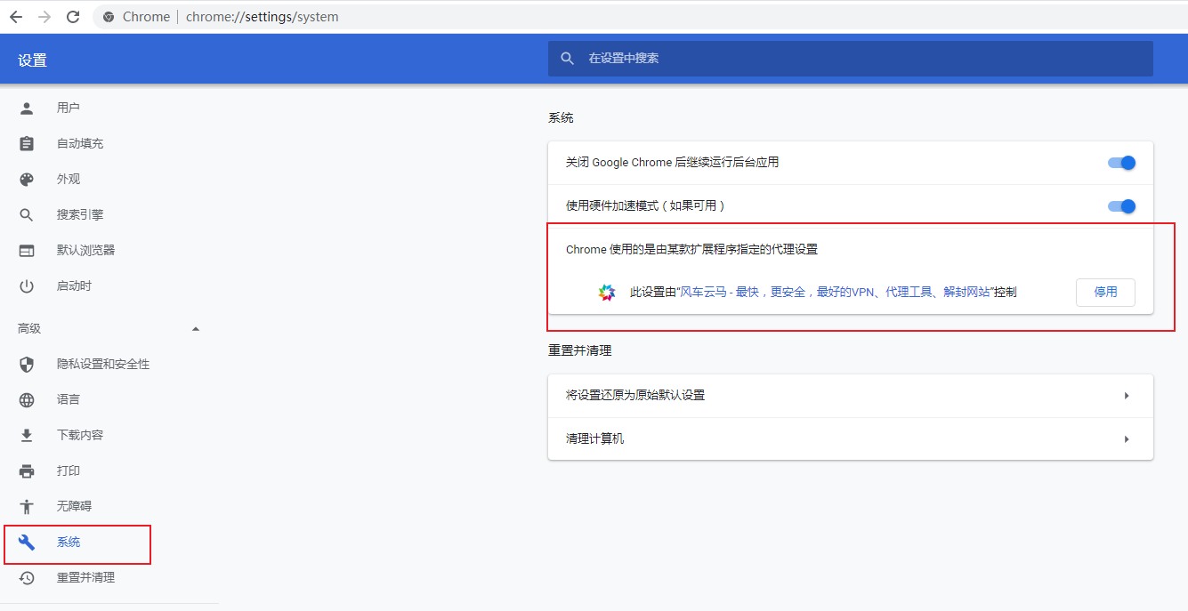Click the colorful extension icon in proxy row

(x=607, y=292)
